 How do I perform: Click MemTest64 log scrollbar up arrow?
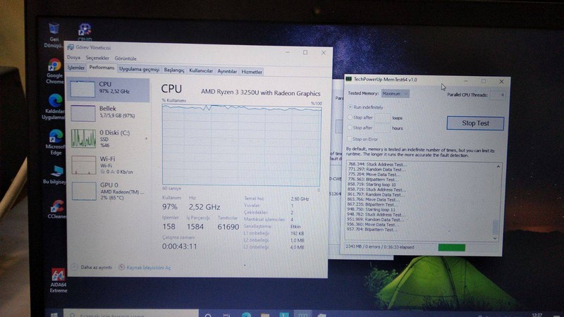coord(498,166)
